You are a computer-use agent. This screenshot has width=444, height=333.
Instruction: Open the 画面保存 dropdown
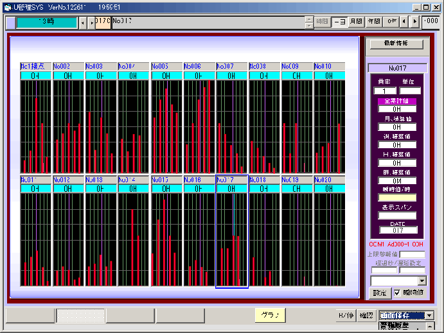coord(429,316)
